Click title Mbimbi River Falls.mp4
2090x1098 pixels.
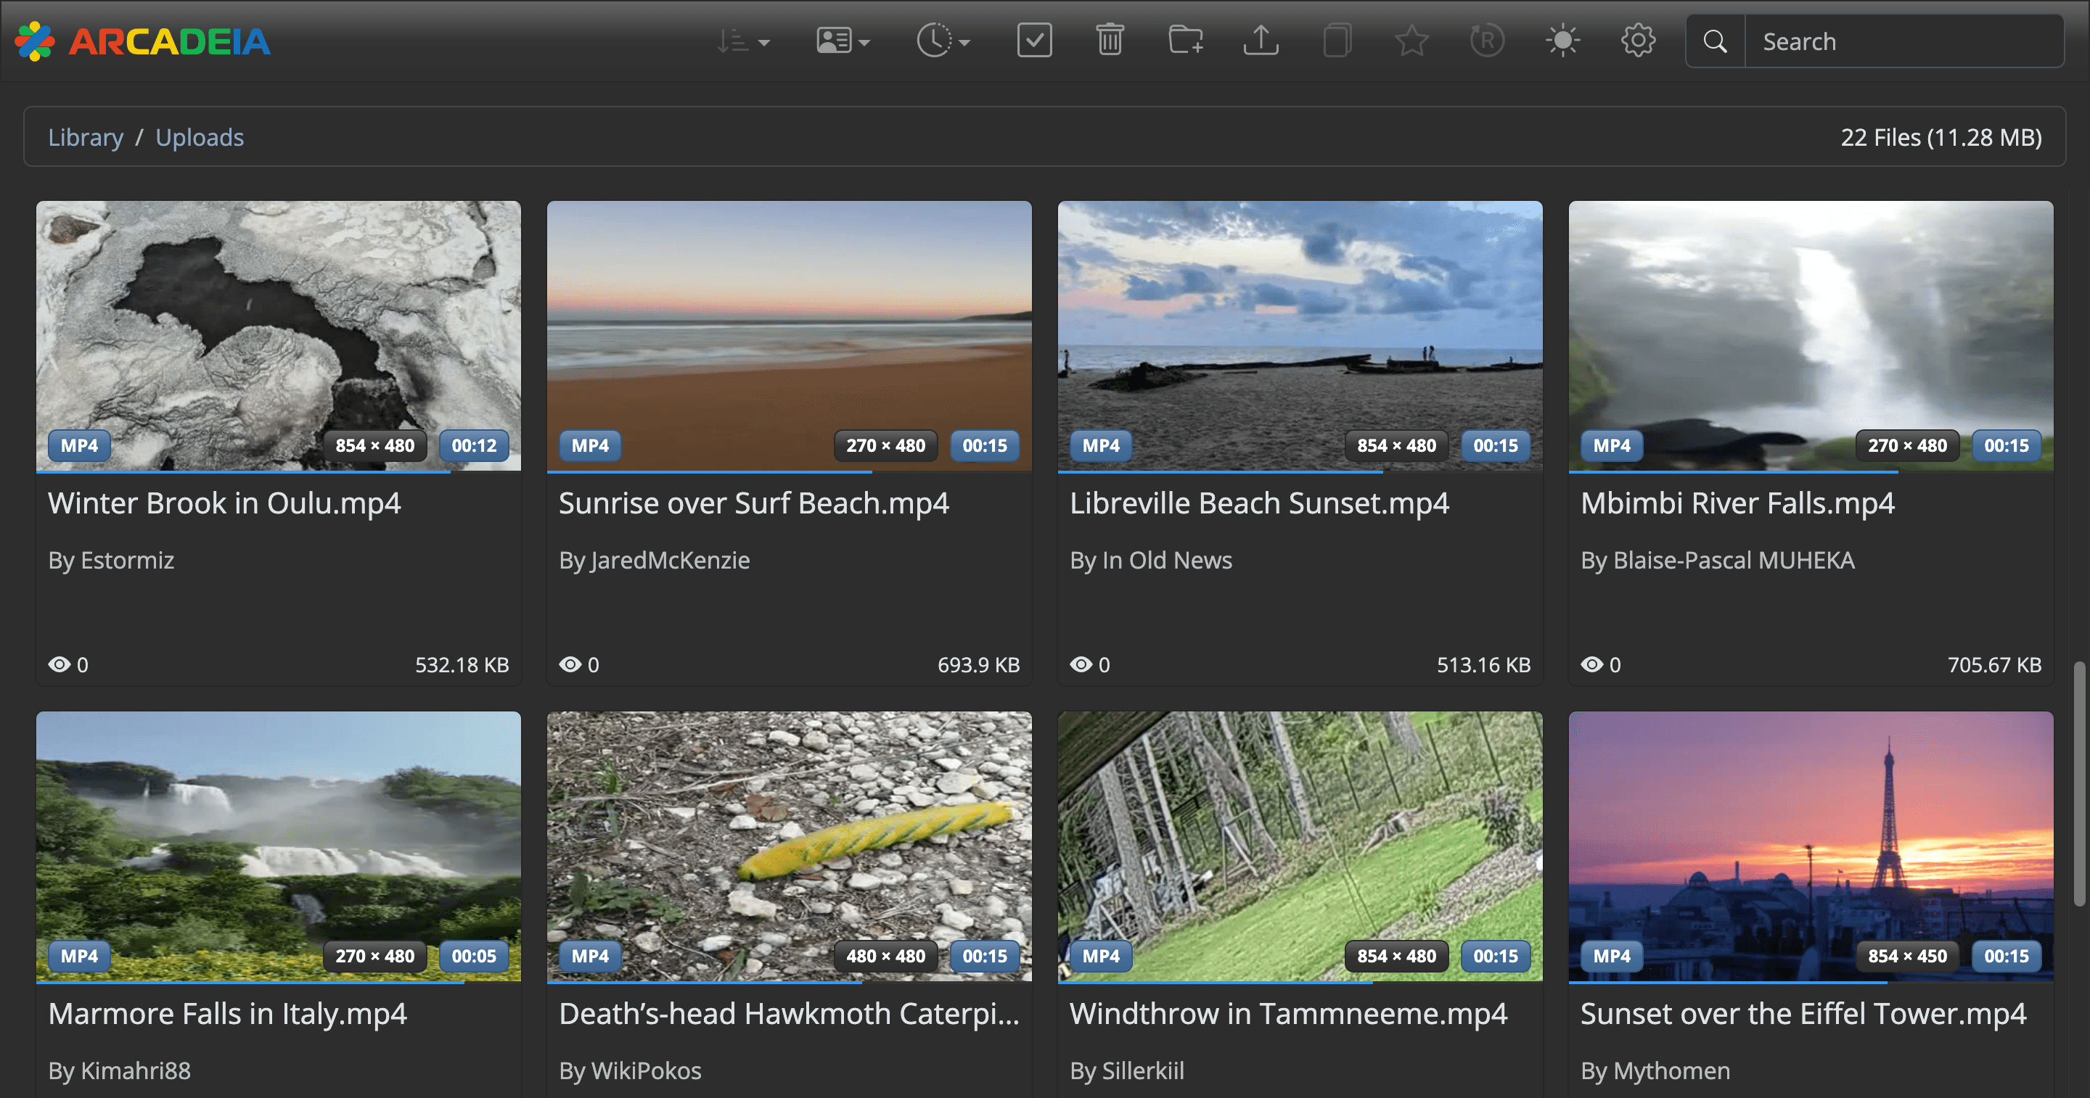point(1738,503)
